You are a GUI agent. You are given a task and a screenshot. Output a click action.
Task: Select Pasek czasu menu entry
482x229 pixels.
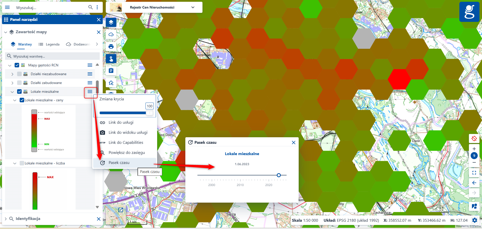119,163
